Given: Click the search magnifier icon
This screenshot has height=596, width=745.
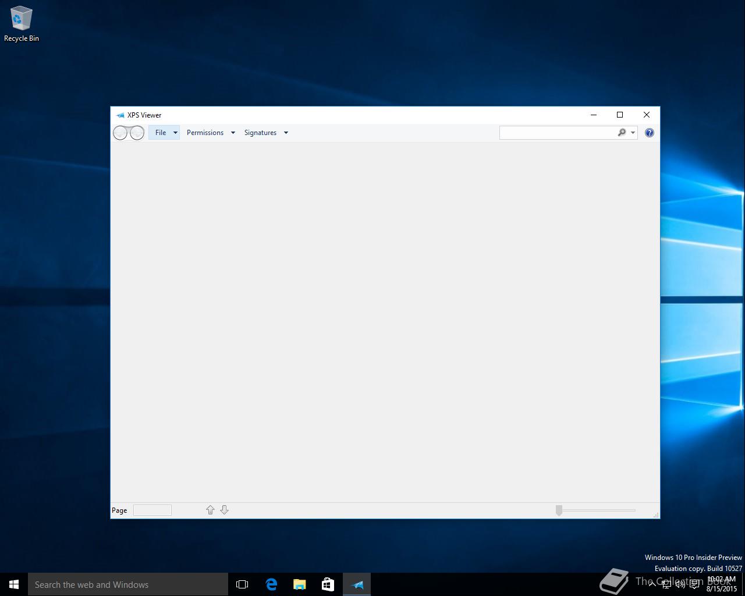Looking at the screenshot, I should (x=622, y=133).
